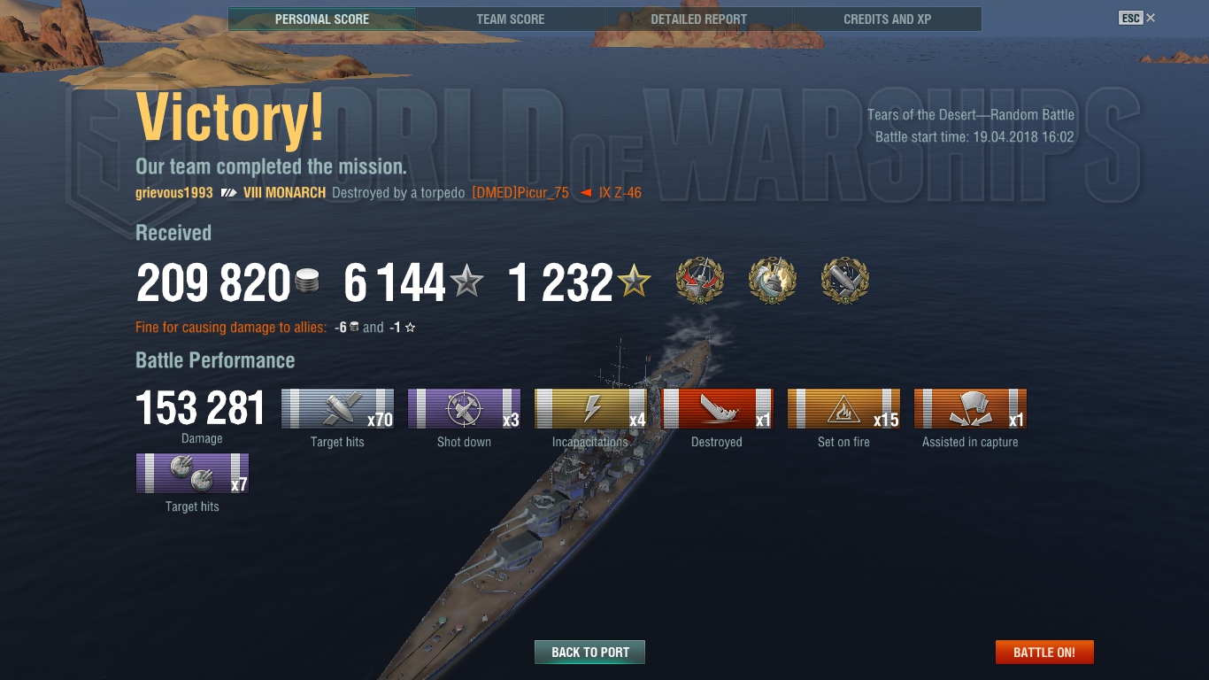This screenshot has height=680, width=1209.
Task: Click the red Battle On! button
Action: click(x=1044, y=653)
